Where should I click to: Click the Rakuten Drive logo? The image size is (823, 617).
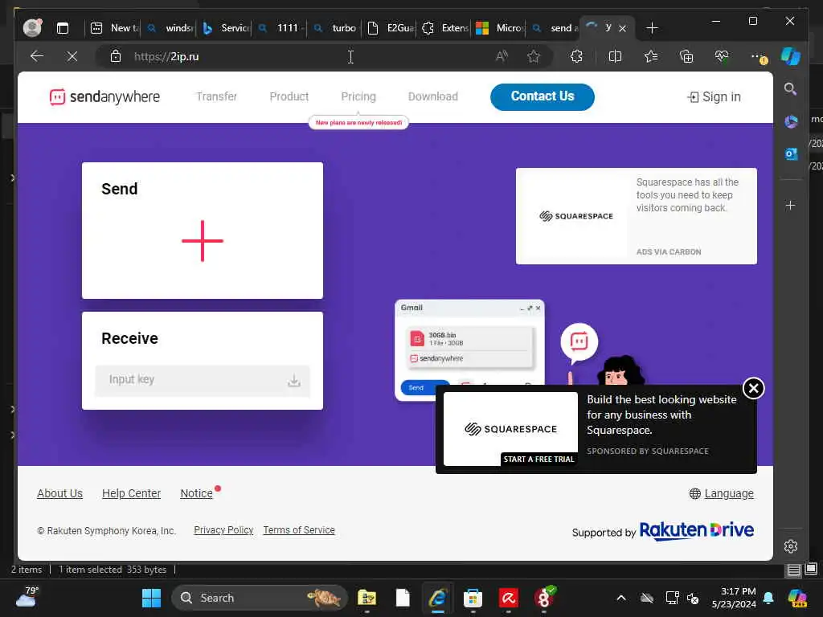click(697, 530)
